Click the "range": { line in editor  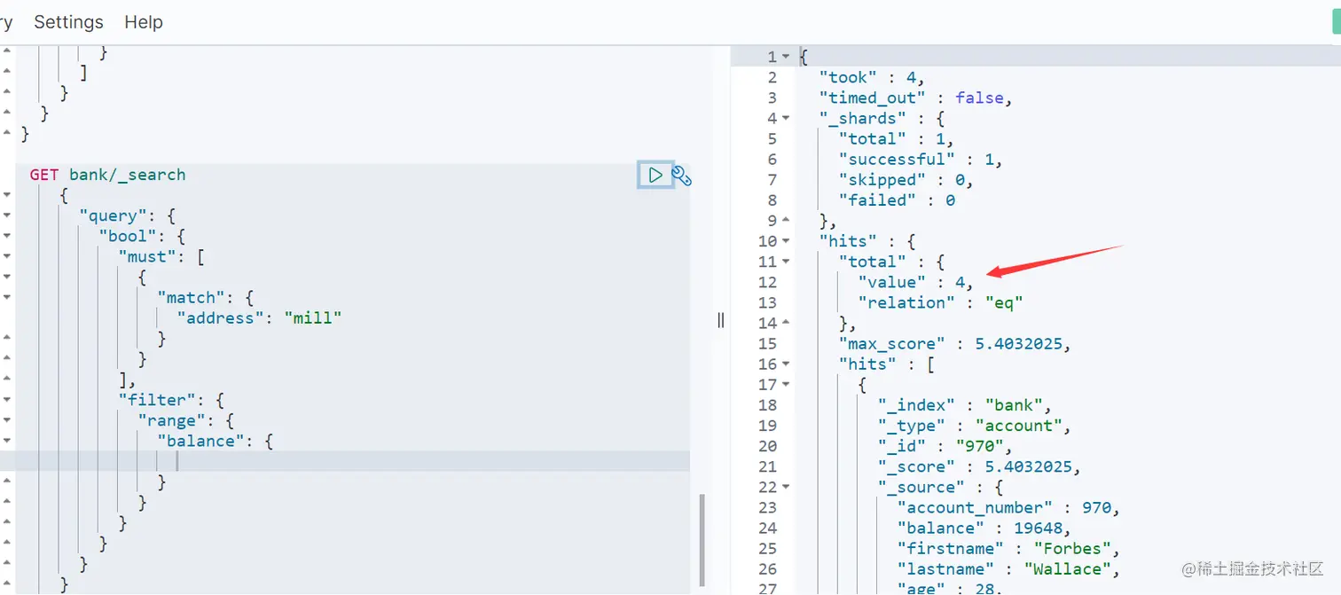pos(185,420)
